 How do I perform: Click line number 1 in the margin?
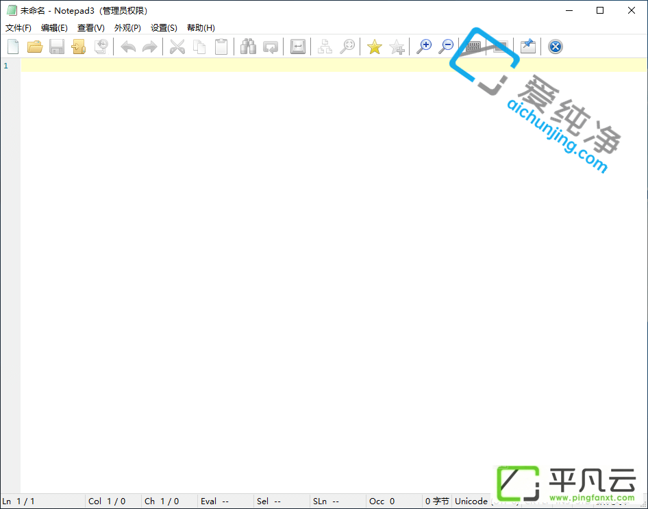[x=5, y=66]
